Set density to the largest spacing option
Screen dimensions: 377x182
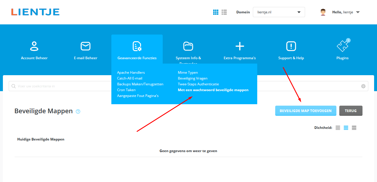pyautogui.click(x=354, y=128)
